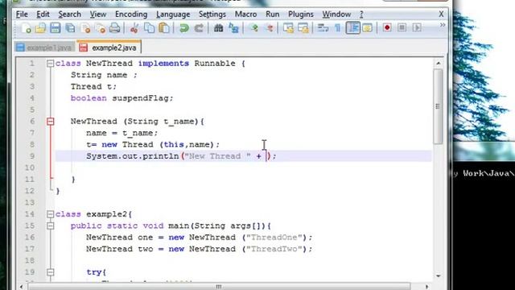Click the Zoom In toolbar icon
The height and width of the screenshot is (290, 515).
click(x=253, y=28)
